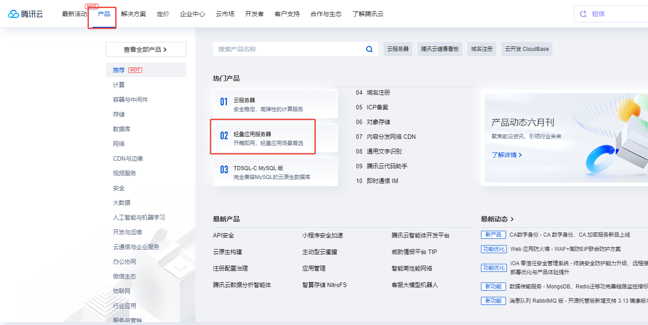Open 小程序安全加速 link
Image resolution: width=648 pixels, height=325 pixels.
coord(322,235)
